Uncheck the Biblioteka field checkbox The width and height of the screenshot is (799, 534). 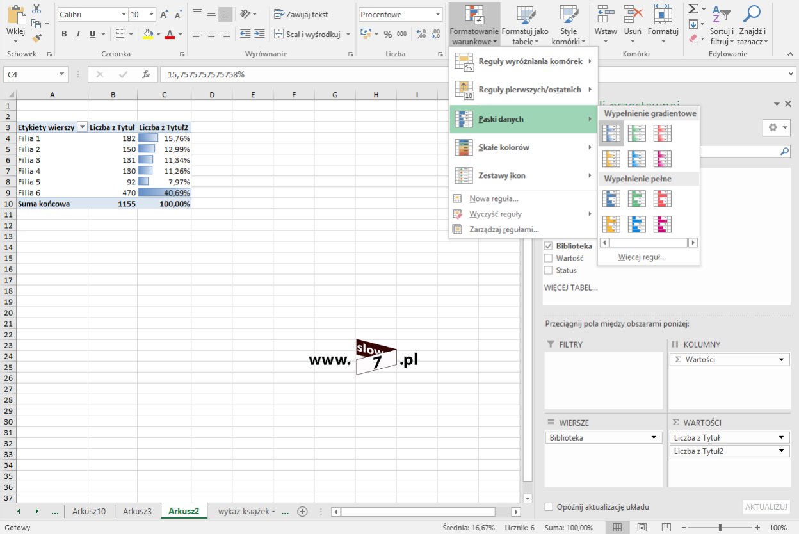(x=548, y=246)
